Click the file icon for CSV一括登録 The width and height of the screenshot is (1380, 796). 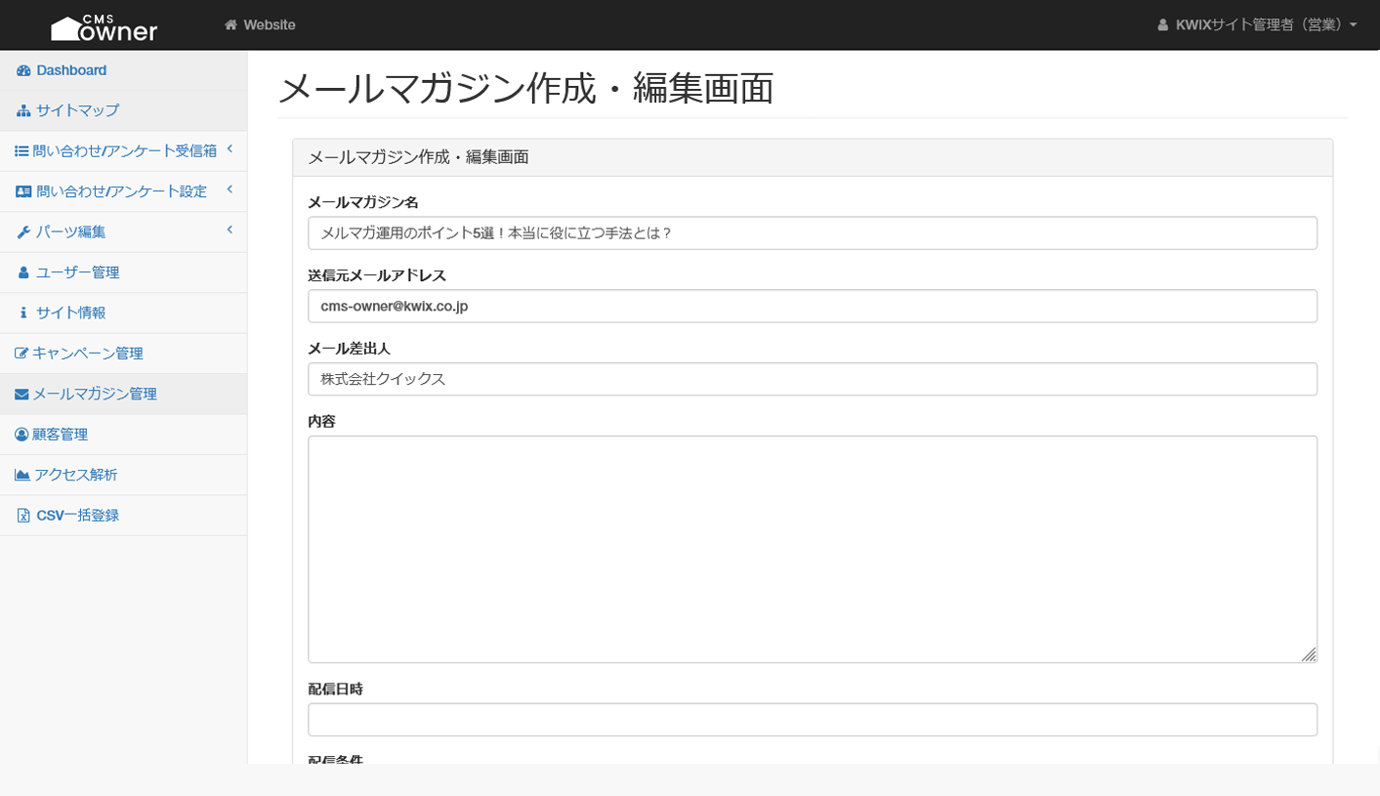point(23,515)
